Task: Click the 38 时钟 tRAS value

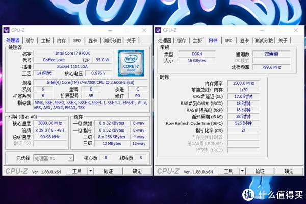Action: (x=244, y=117)
